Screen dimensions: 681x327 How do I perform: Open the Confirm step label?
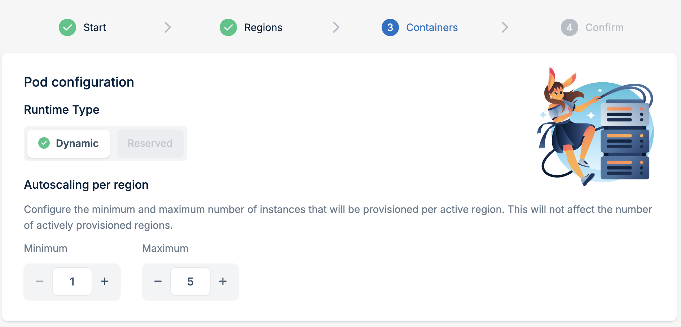604,27
